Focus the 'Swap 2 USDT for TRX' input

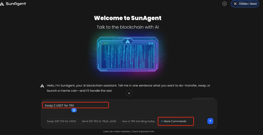point(75,105)
